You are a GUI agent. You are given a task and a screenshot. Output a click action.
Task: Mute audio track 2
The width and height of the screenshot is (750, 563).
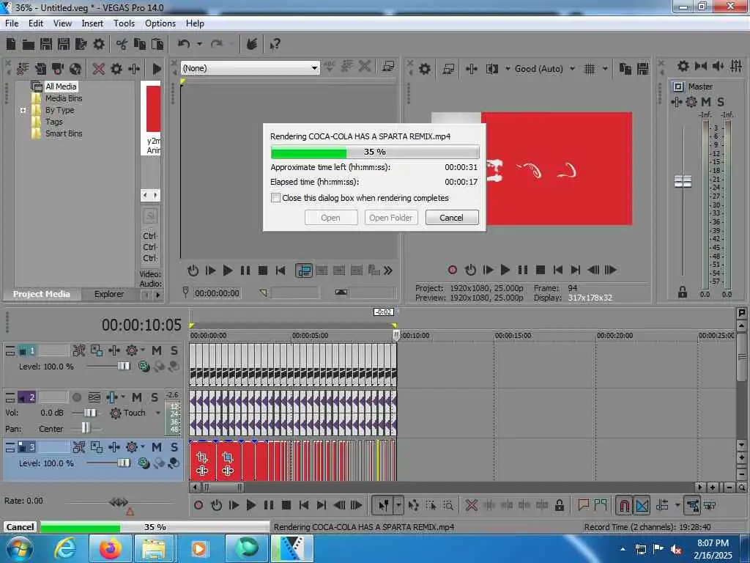coord(137,397)
